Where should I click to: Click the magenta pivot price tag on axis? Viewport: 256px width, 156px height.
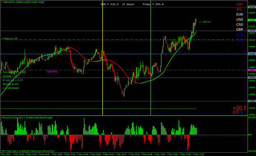[252, 70]
